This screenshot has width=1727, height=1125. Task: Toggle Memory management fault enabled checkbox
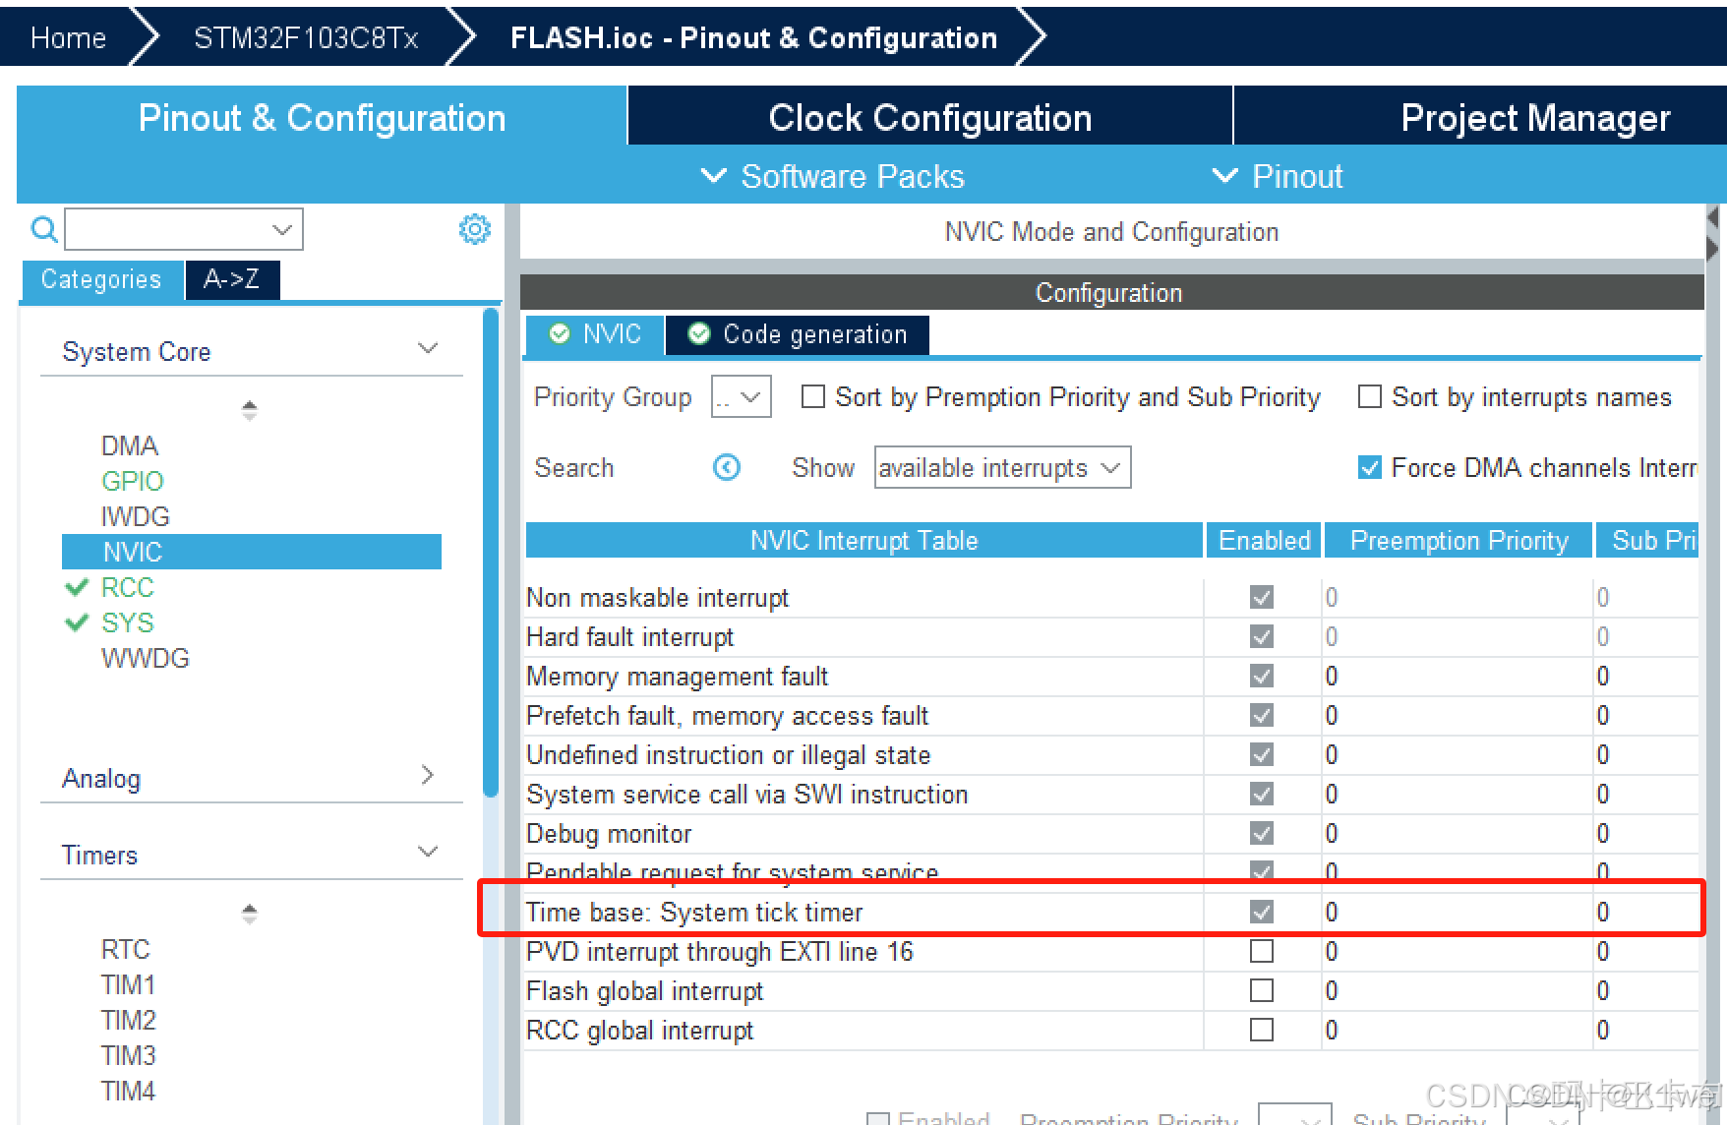click(1262, 676)
